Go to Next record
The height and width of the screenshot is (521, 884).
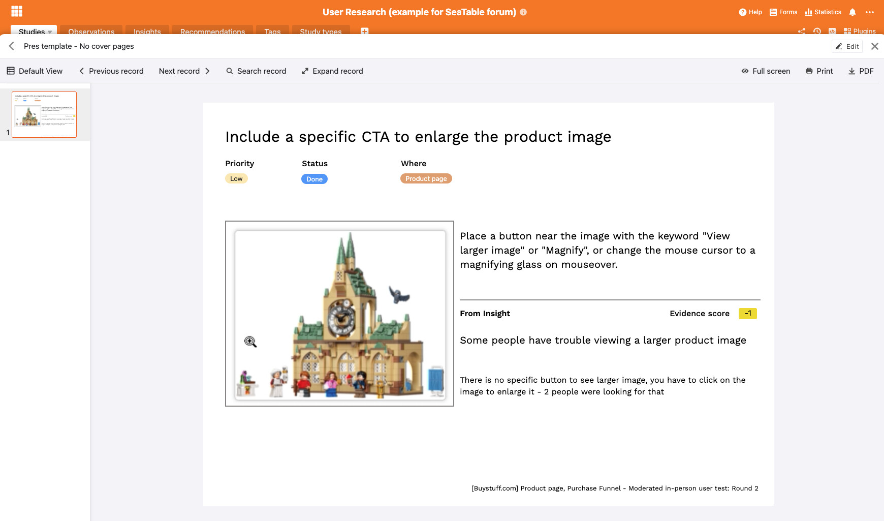[x=184, y=71]
